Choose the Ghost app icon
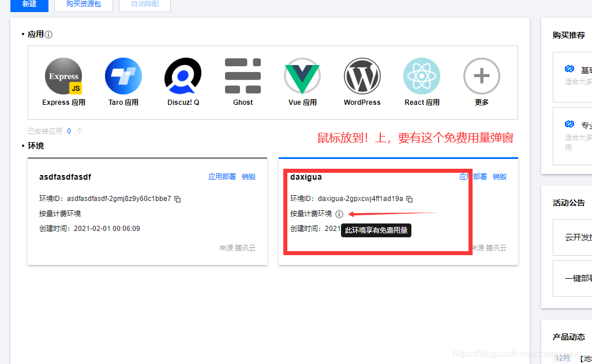 pos(243,76)
